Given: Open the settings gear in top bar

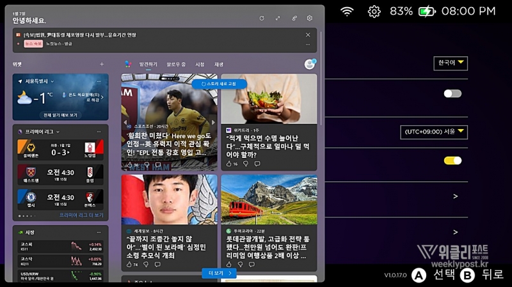Looking at the screenshot, I should (x=374, y=12).
